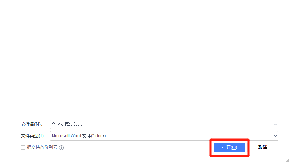The width and height of the screenshot is (290, 163).
Task: Click the 文件名(N): label
Action: 32,124
